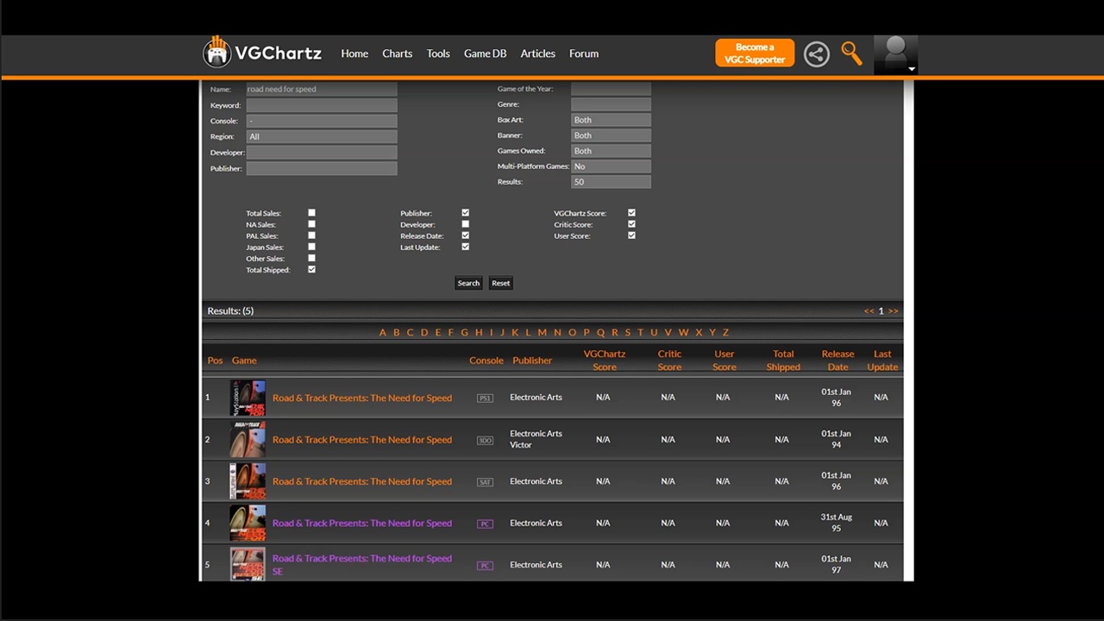The height and width of the screenshot is (621, 1104).
Task: Enable the NA Sales checkbox
Action: click(311, 224)
